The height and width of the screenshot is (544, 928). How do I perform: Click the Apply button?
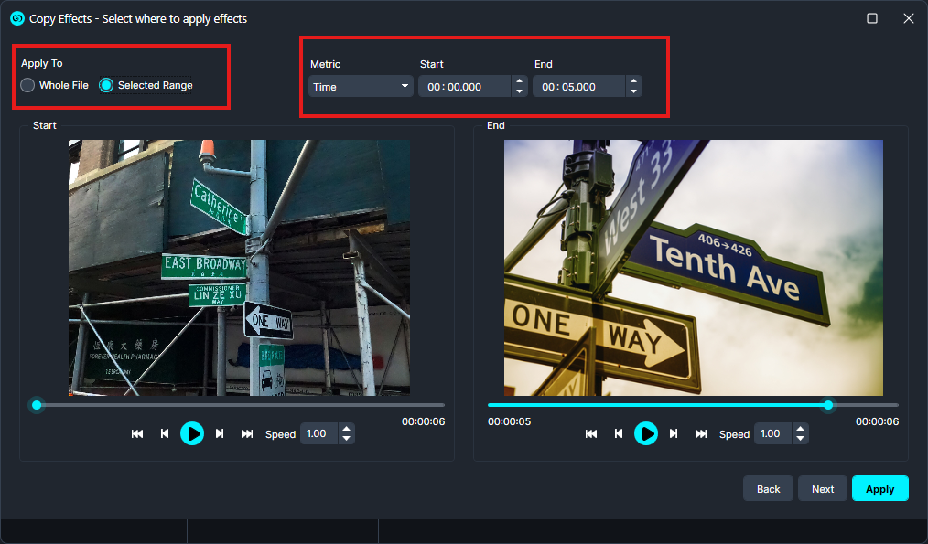click(879, 489)
